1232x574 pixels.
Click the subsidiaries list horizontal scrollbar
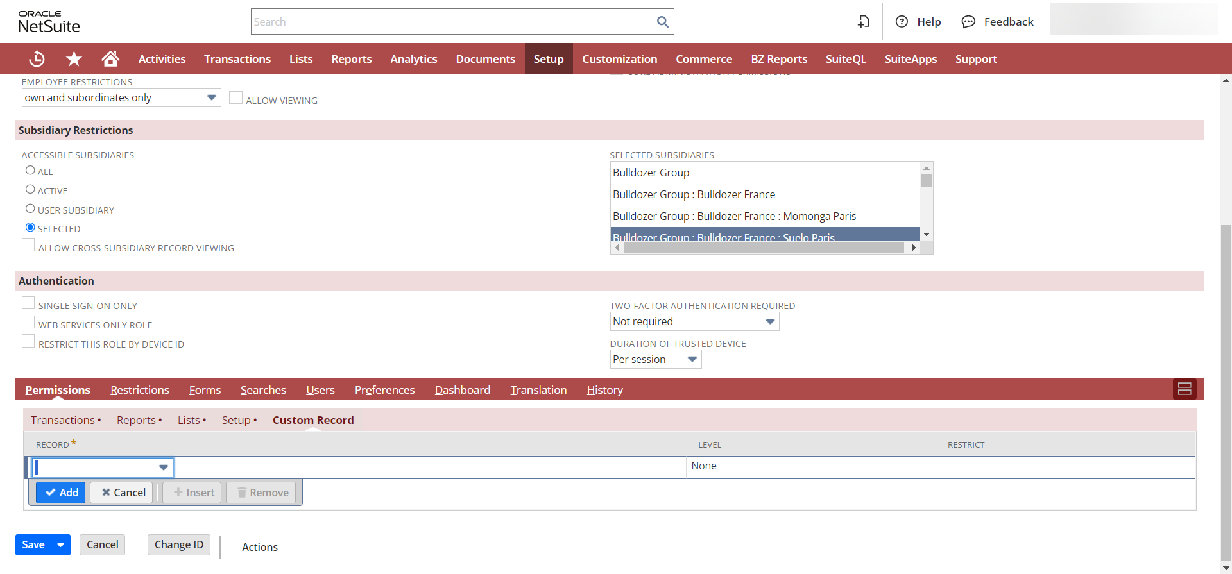pyautogui.click(x=765, y=248)
